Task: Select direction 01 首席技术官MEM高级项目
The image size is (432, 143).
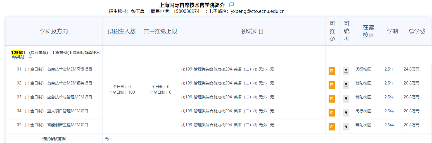Action: pyautogui.click(x=54, y=69)
